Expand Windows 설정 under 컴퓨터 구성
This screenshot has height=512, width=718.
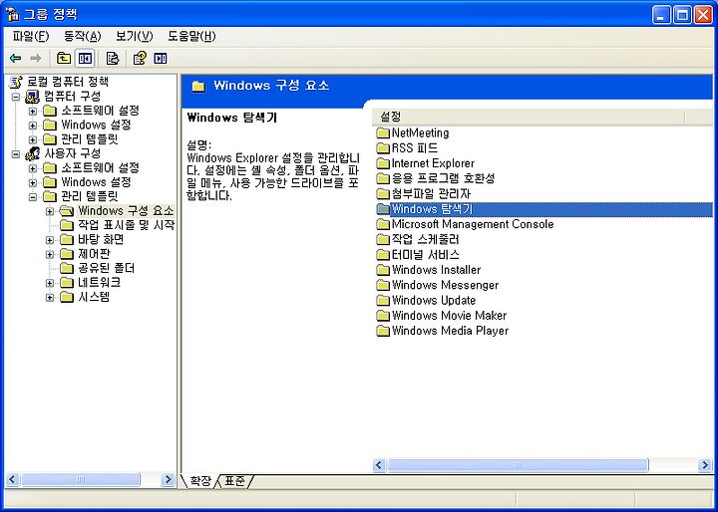click(x=33, y=125)
